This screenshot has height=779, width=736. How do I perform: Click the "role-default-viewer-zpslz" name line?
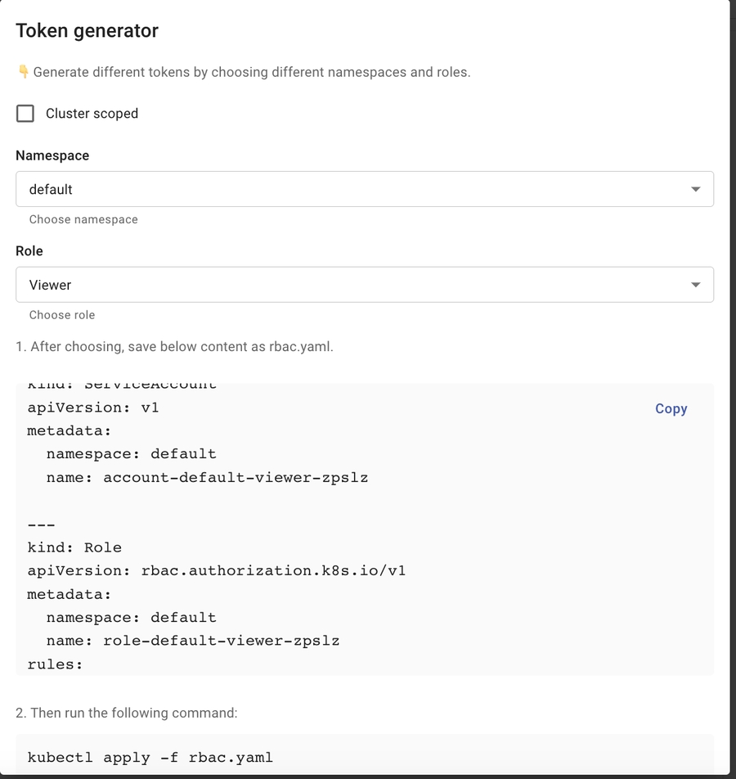(x=192, y=641)
